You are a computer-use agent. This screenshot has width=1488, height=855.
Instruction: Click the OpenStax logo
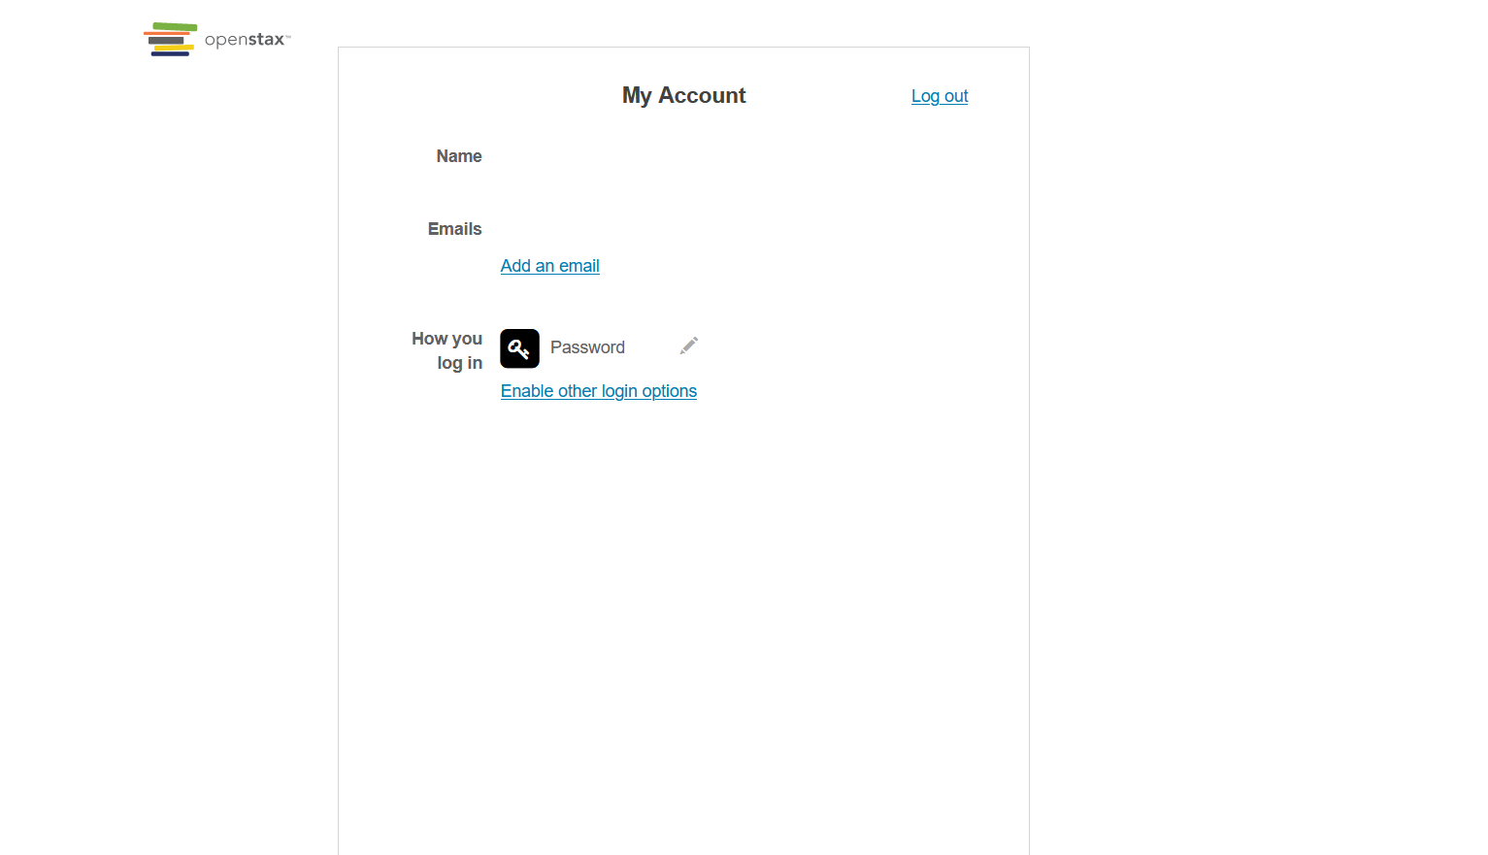(217, 39)
